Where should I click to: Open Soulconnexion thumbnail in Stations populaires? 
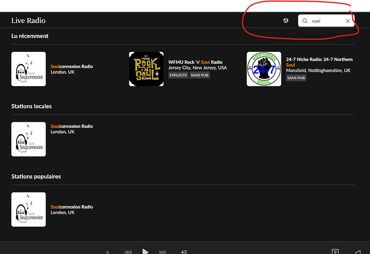pos(28,209)
